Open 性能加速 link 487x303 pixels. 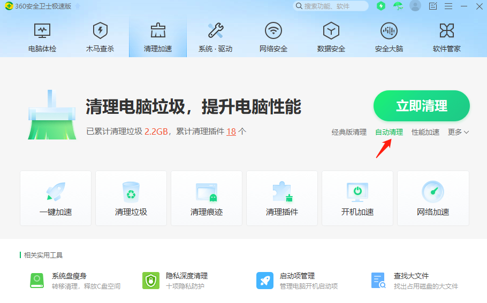click(x=425, y=132)
